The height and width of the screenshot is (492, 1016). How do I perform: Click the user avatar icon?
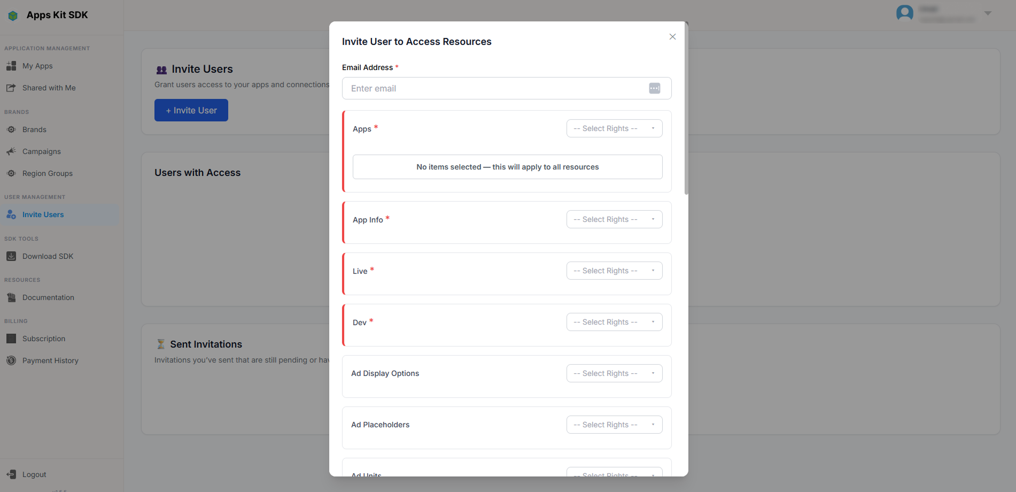pyautogui.click(x=905, y=13)
